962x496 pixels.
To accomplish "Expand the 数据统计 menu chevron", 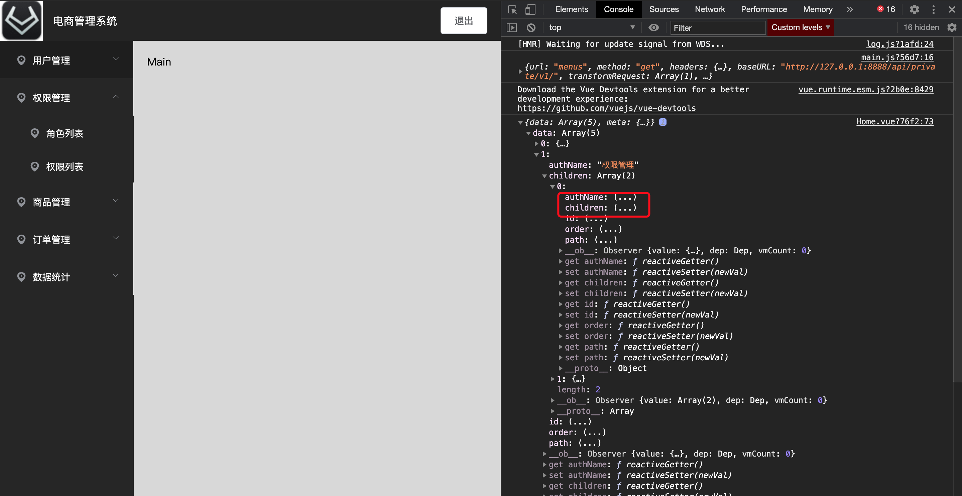I will click(116, 275).
